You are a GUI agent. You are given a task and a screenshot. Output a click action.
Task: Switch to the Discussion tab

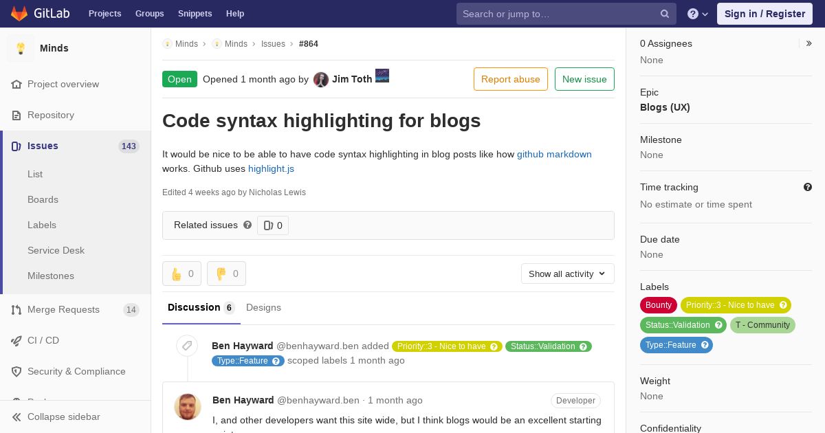click(x=201, y=307)
